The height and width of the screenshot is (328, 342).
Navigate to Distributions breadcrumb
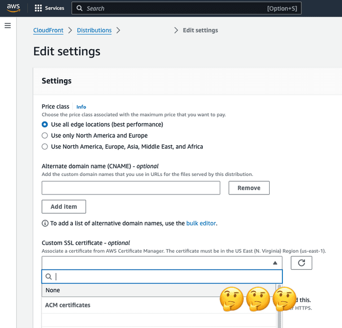94,30
